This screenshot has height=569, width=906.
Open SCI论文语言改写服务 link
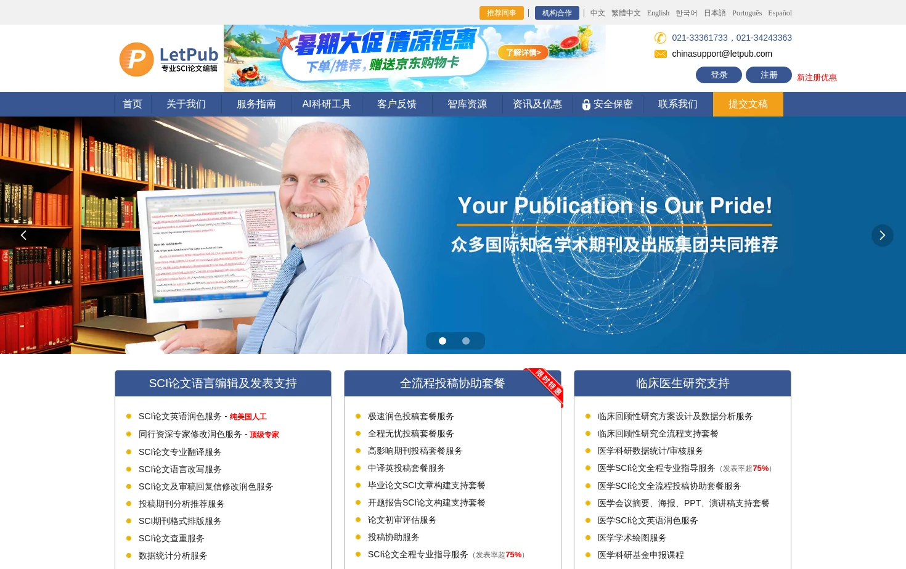click(x=180, y=469)
